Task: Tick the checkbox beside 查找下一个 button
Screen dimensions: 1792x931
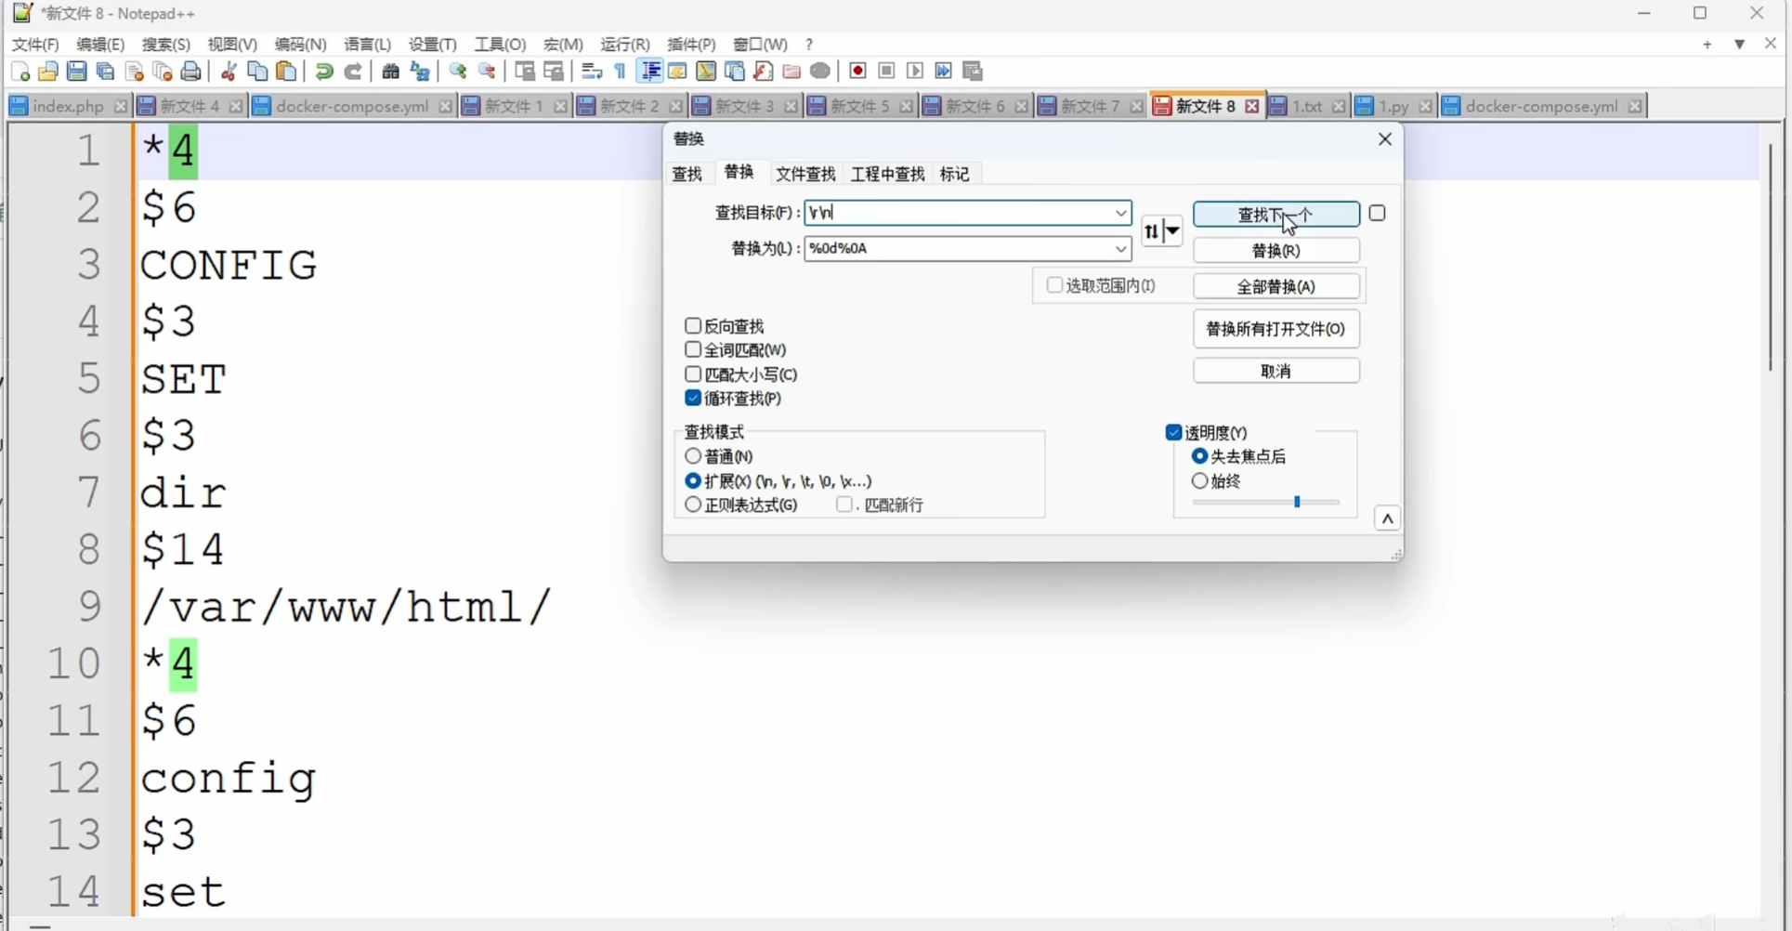Action: 1378,214
